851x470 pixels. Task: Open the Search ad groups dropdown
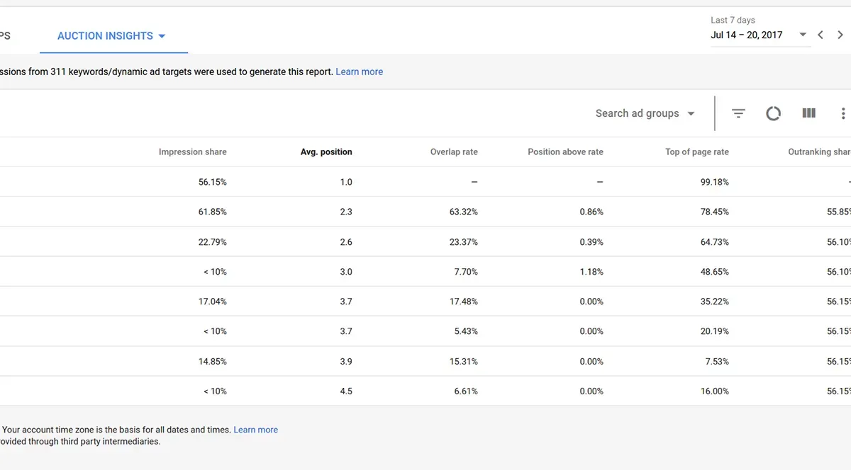[645, 113]
